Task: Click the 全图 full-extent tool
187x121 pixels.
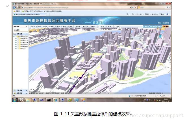Action: pos(33,26)
